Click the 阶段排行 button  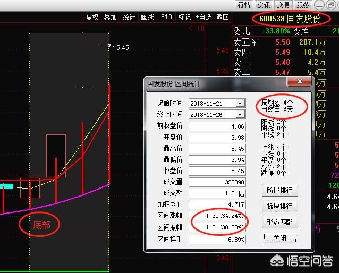click(x=280, y=190)
